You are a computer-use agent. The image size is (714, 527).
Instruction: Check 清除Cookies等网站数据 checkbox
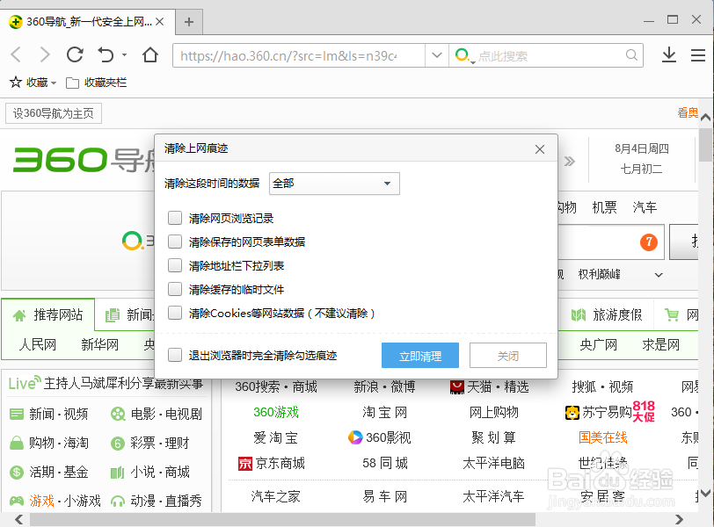tap(175, 313)
